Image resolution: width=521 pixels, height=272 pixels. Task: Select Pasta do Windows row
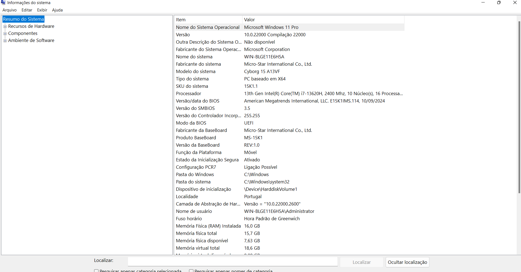pyautogui.click(x=289, y=174)
